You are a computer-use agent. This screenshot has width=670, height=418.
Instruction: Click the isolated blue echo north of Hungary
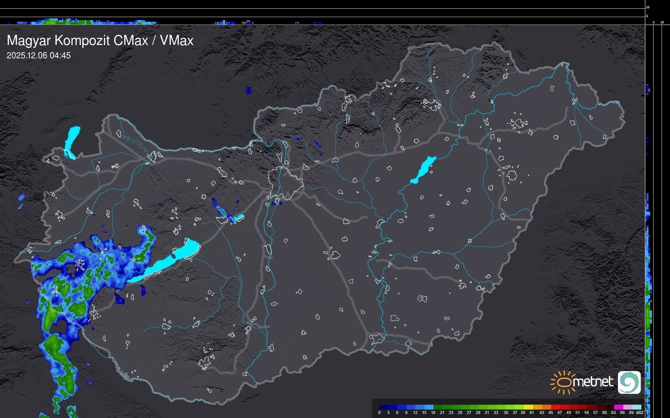click(249, 91)
